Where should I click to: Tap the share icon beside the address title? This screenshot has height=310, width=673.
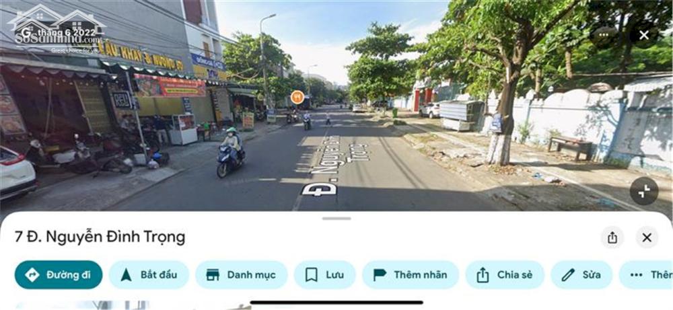tap(612, 237)
